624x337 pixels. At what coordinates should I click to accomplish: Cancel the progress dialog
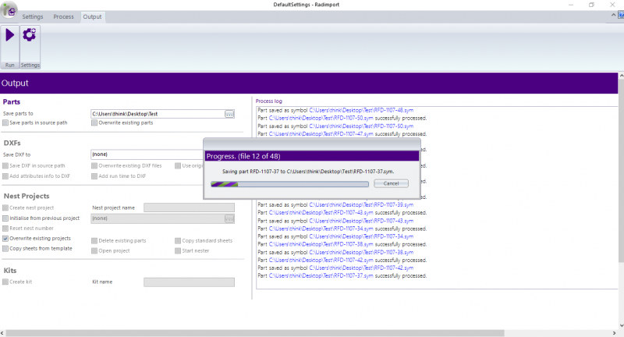(x=391, y=183)
